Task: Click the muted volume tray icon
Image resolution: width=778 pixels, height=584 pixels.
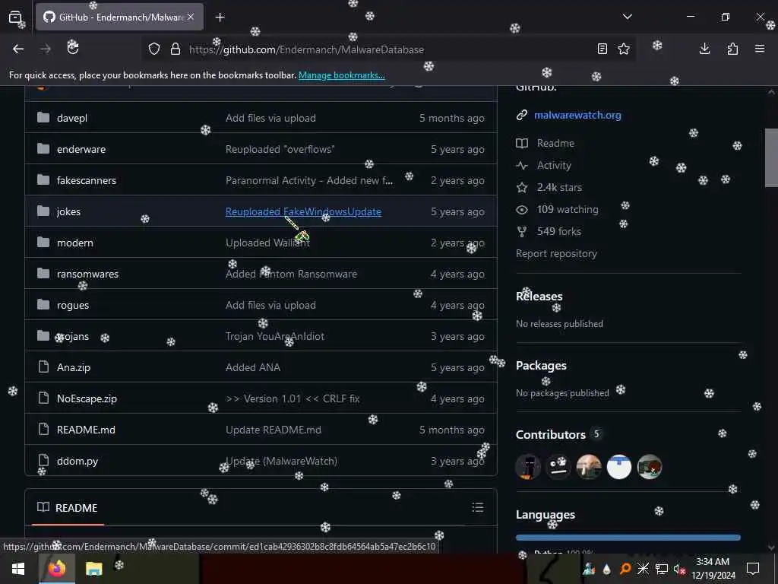Action: 678,569
